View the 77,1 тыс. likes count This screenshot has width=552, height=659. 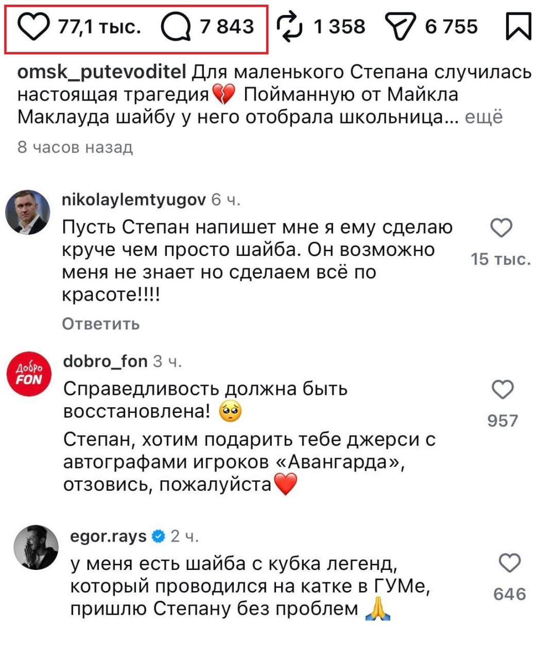pos(99,27)
